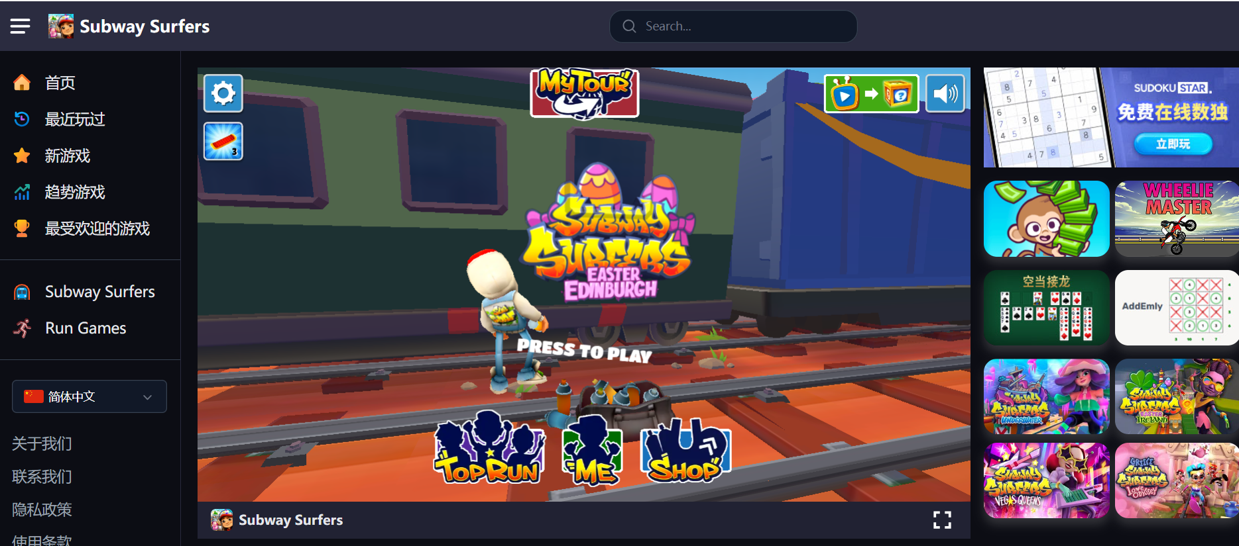Open the AddEmly game thumbnail

click(1177, 308)
